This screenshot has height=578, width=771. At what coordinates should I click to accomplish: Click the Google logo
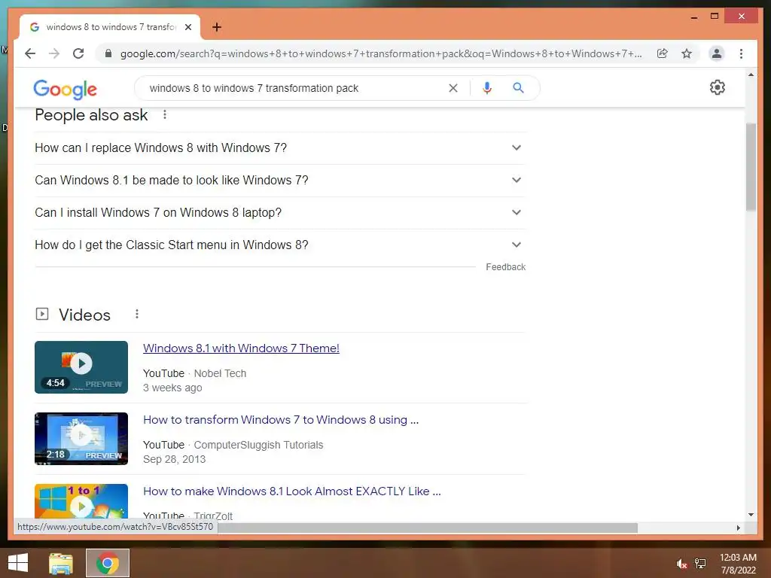click(x=65, y=89)
